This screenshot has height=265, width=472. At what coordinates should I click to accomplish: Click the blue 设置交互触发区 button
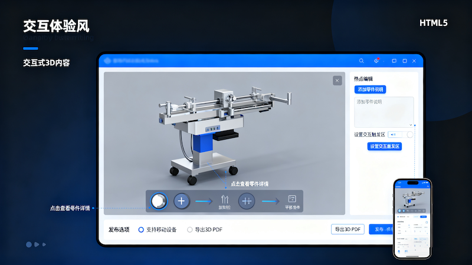(x=384, y=146)
